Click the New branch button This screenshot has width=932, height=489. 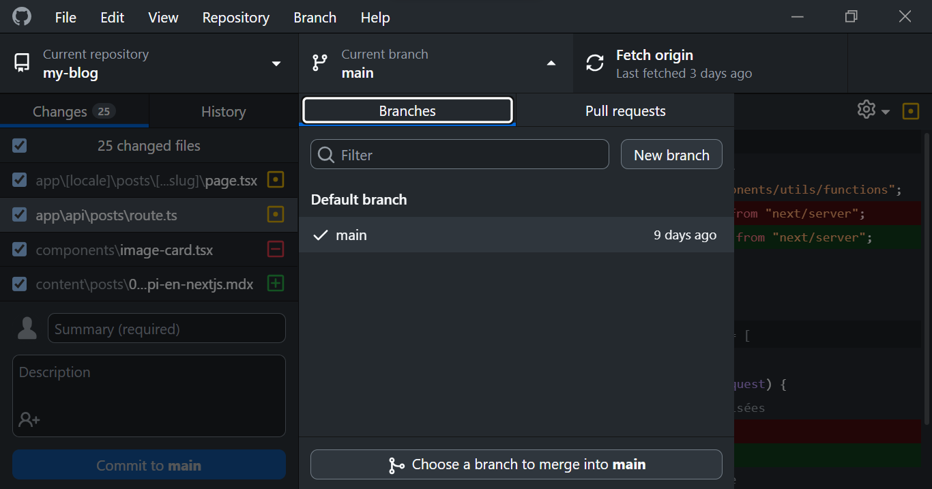(671, 155)
